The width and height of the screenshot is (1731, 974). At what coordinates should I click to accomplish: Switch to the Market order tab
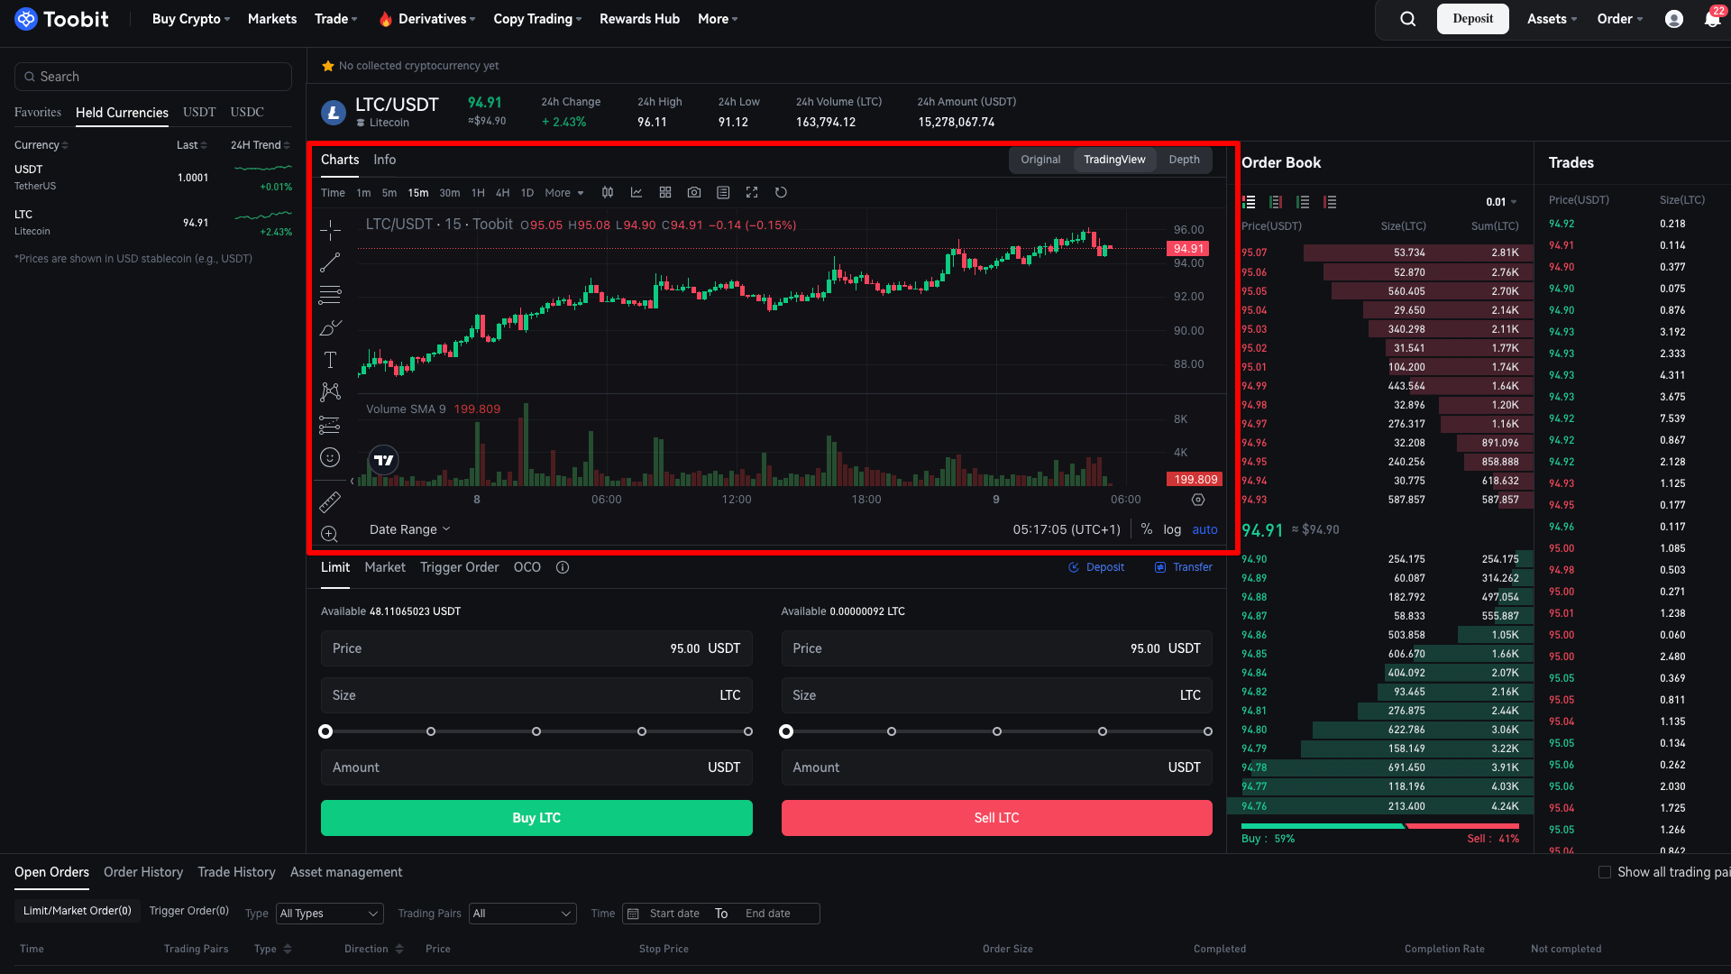(385, 567)
